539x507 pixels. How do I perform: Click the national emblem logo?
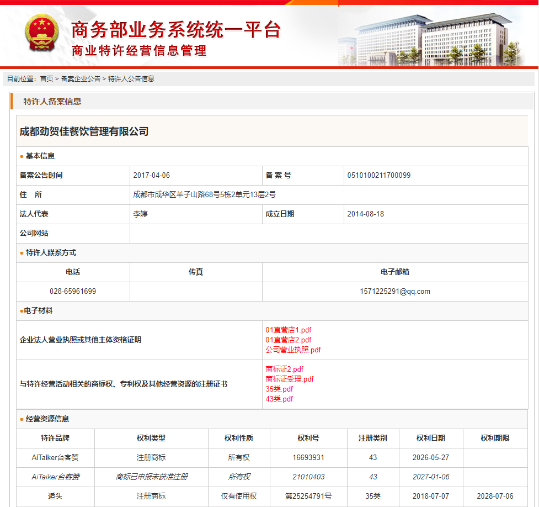(41, 33)
